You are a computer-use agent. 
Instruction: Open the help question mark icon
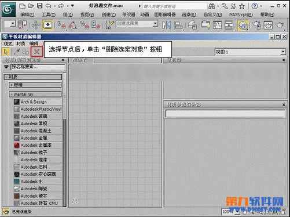pyautogui.click(x=255, y=6)
